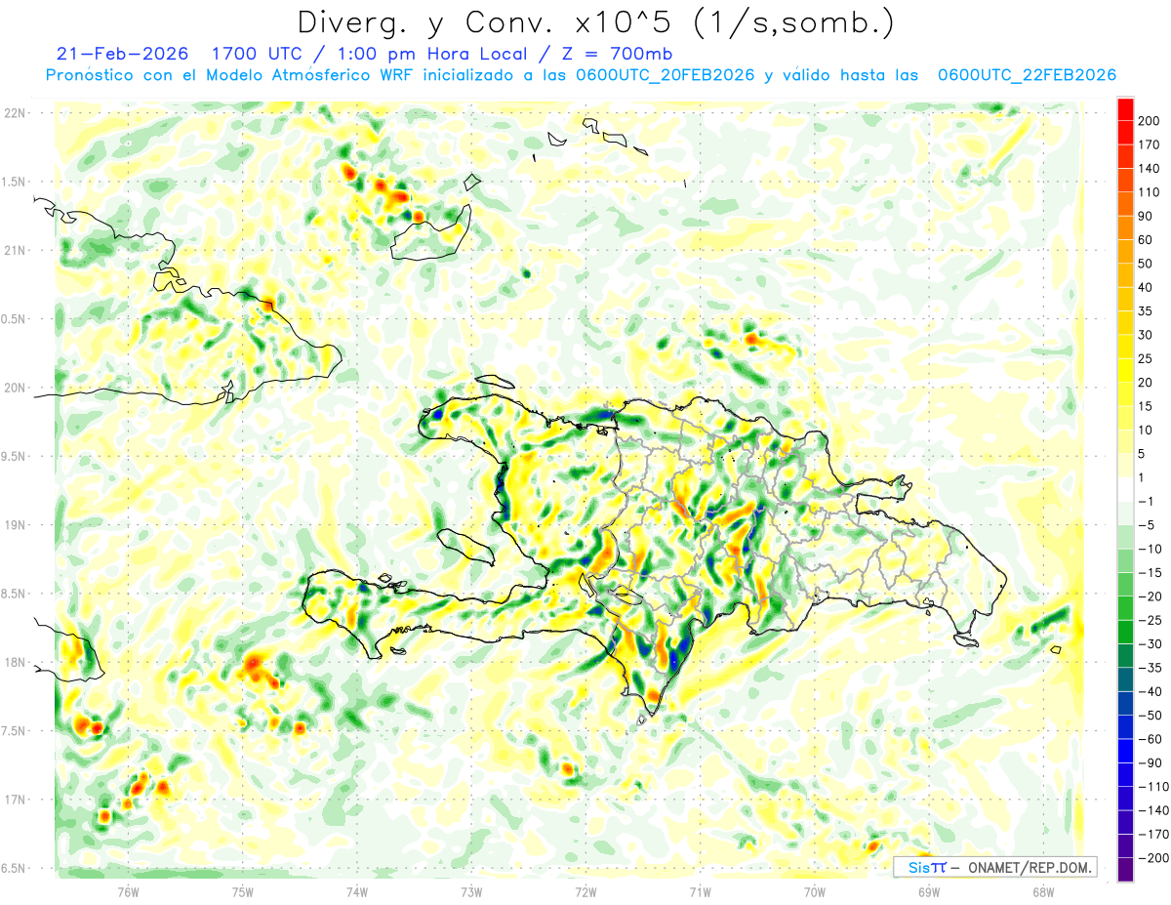Click the '6.5N' latitude label
This screenshot has height=905, width=1171.
14,869
